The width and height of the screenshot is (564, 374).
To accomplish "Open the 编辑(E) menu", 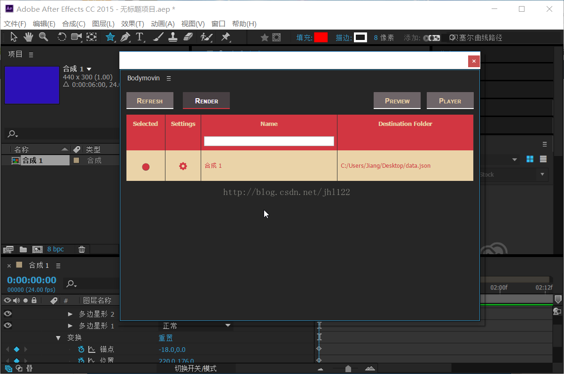I will (x=44, y=23).
